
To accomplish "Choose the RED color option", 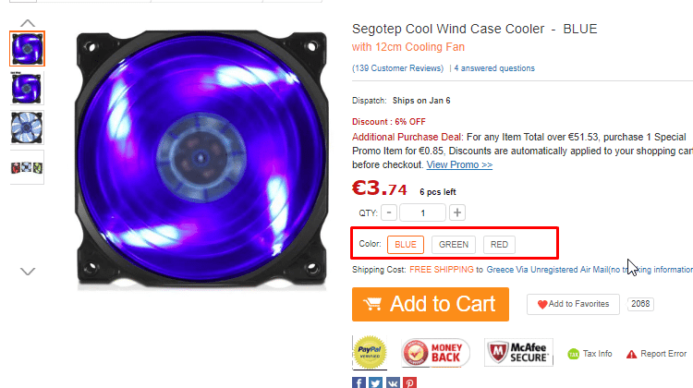I will 499,245.
